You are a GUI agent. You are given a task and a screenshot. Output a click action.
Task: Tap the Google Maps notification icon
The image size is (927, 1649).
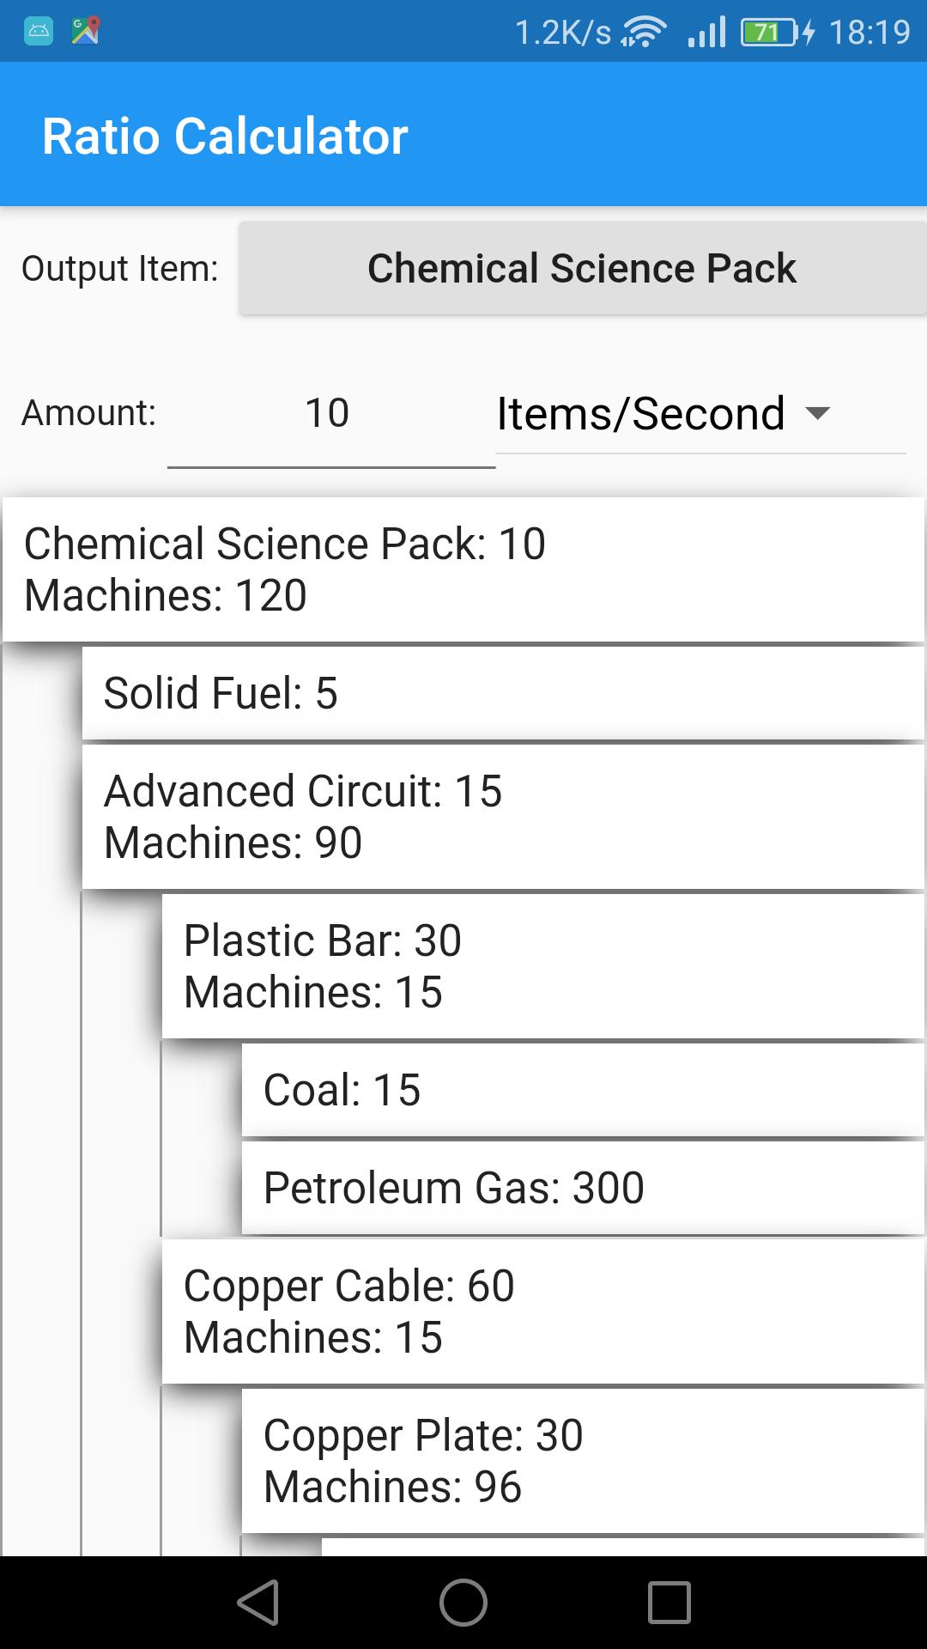(86, 31)
